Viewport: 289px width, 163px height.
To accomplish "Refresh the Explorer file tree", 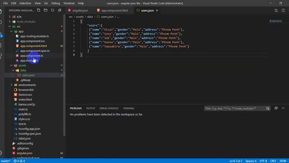I will coord(52,10).
